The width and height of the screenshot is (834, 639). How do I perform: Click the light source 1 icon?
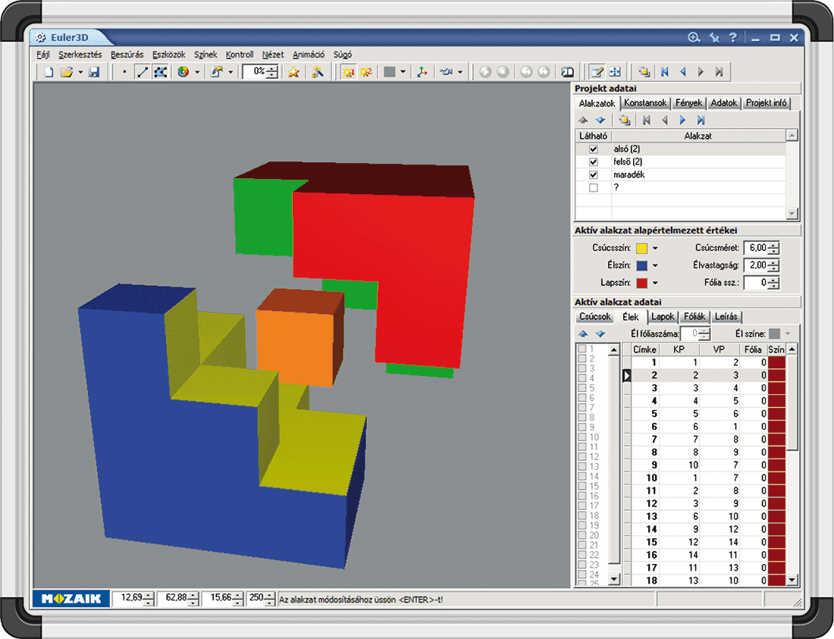pos(349,72)
